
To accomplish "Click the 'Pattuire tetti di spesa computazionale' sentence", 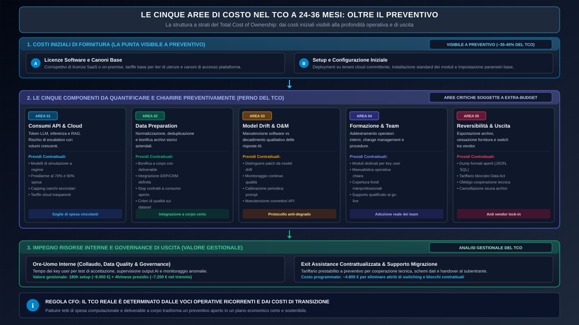I will 176,310.
